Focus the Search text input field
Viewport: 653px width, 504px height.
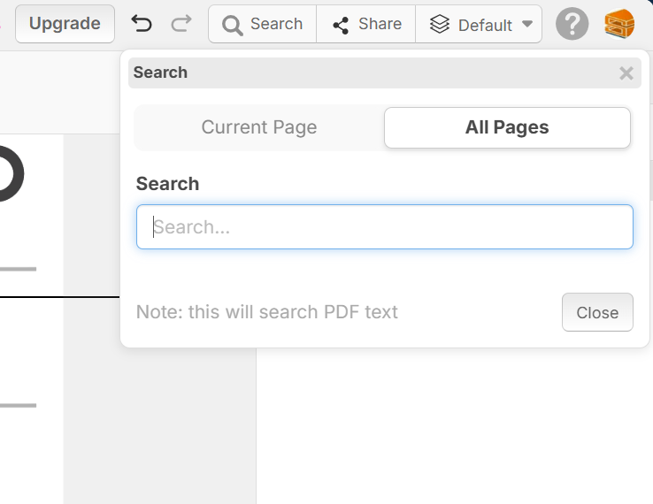click(x=385, y=227)
